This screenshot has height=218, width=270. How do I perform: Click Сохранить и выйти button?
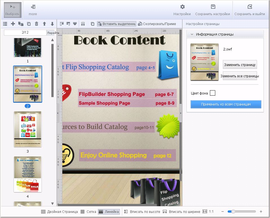pos(249,10)
